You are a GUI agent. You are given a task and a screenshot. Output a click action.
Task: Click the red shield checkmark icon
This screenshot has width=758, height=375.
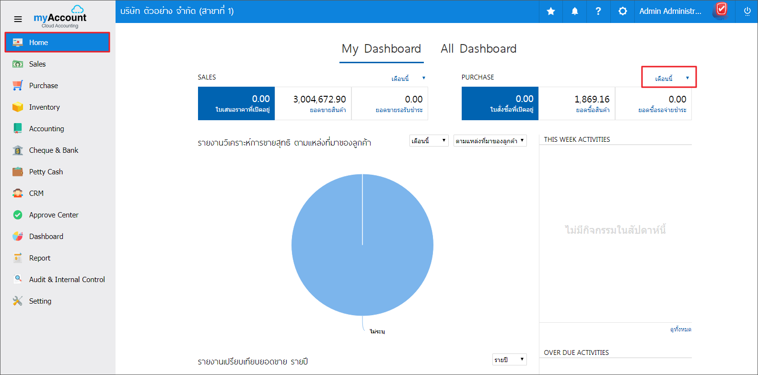pyautogui.click(x=721, y=10)
